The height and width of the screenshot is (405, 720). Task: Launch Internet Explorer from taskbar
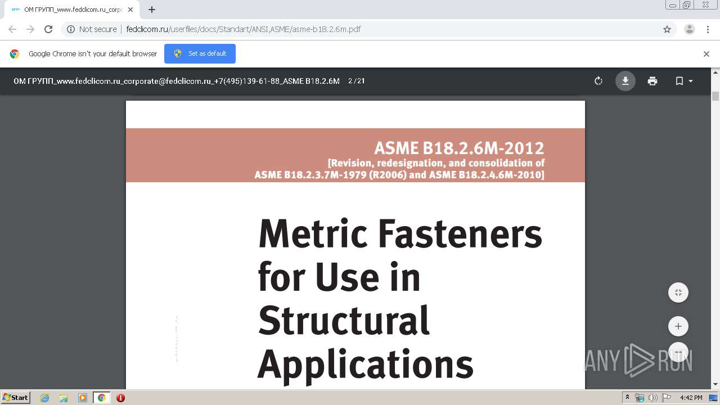(44, 398)
